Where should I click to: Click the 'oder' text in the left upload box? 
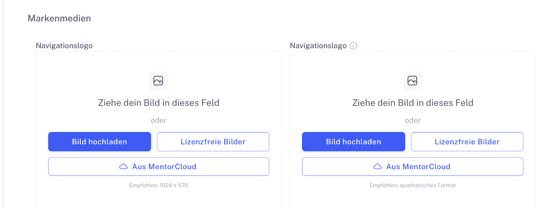click(x=159, y=120)
